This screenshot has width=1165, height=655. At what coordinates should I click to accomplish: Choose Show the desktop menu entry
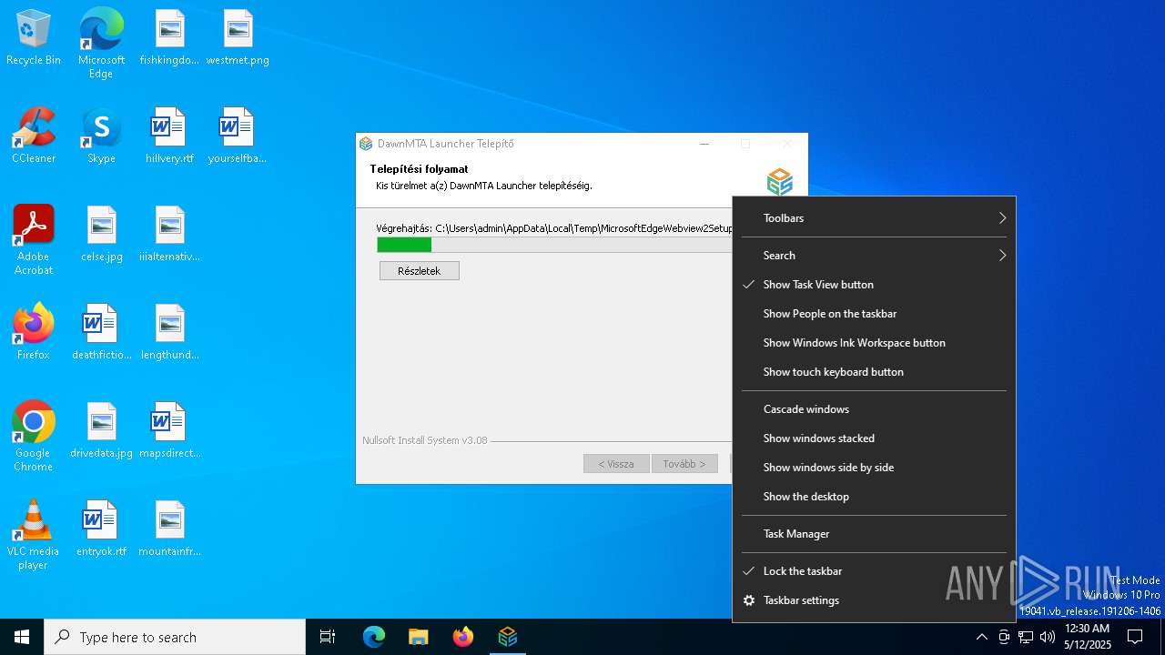(874, 497)
